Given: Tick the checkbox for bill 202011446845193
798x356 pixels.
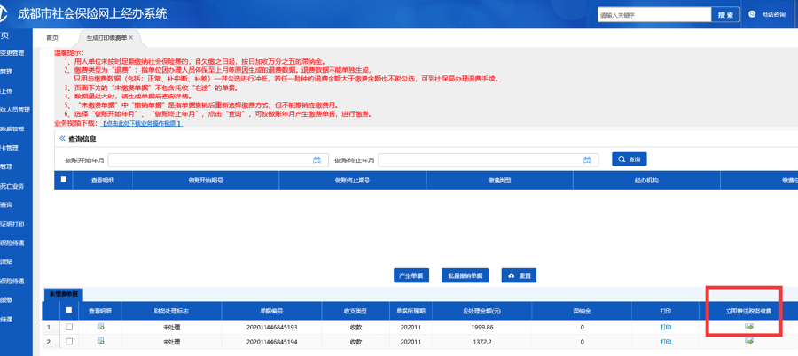Looking at the screenshot, I should [x=69, y=327].
